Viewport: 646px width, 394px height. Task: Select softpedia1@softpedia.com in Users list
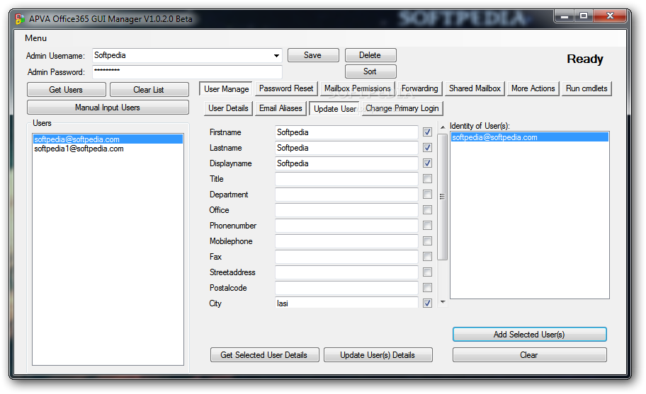[x=108, y=149]
